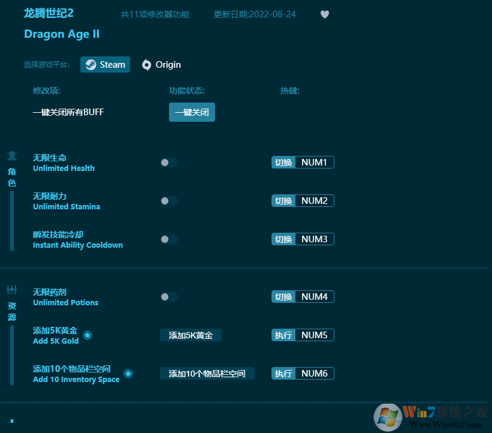
Task: Toggle Instant Ability Cooldown switch
Action: (169, 239)
